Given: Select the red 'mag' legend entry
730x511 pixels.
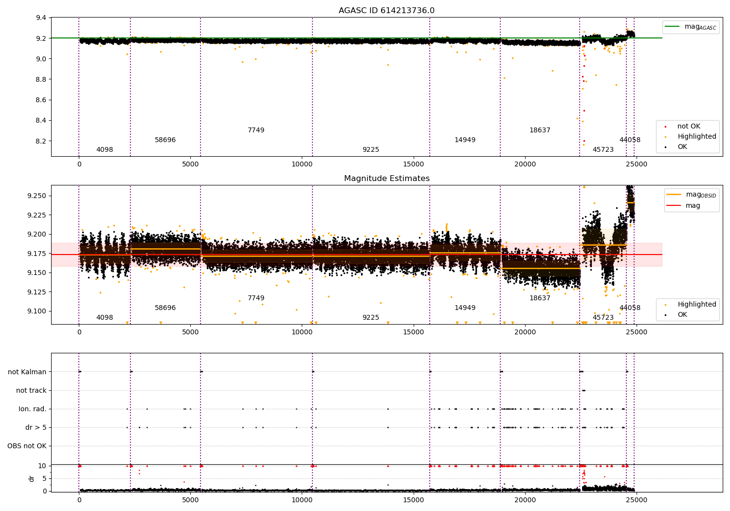Looking at the screenshot, I should coord(684,205).
